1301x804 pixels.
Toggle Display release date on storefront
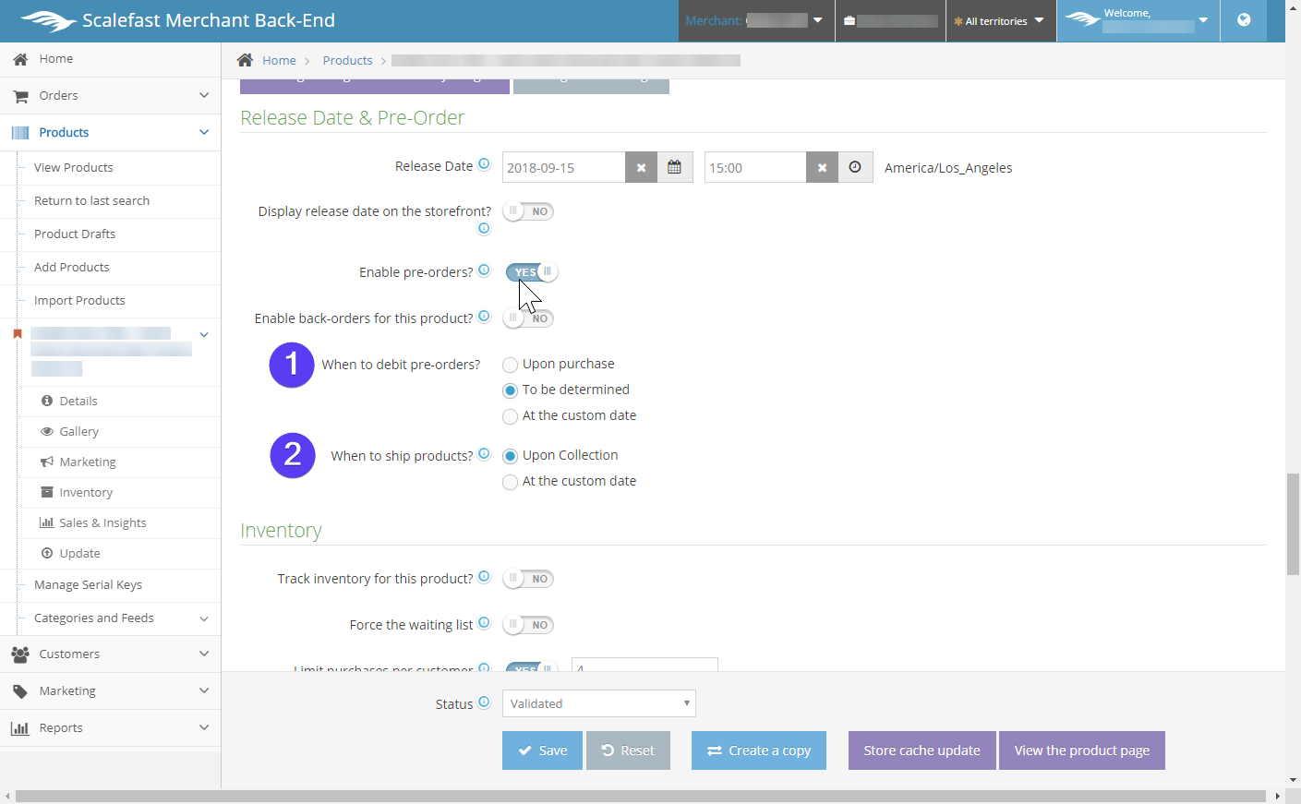click(528, 211)
